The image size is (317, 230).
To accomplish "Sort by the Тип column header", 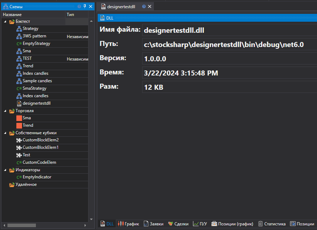I will [x=77, y=15].
